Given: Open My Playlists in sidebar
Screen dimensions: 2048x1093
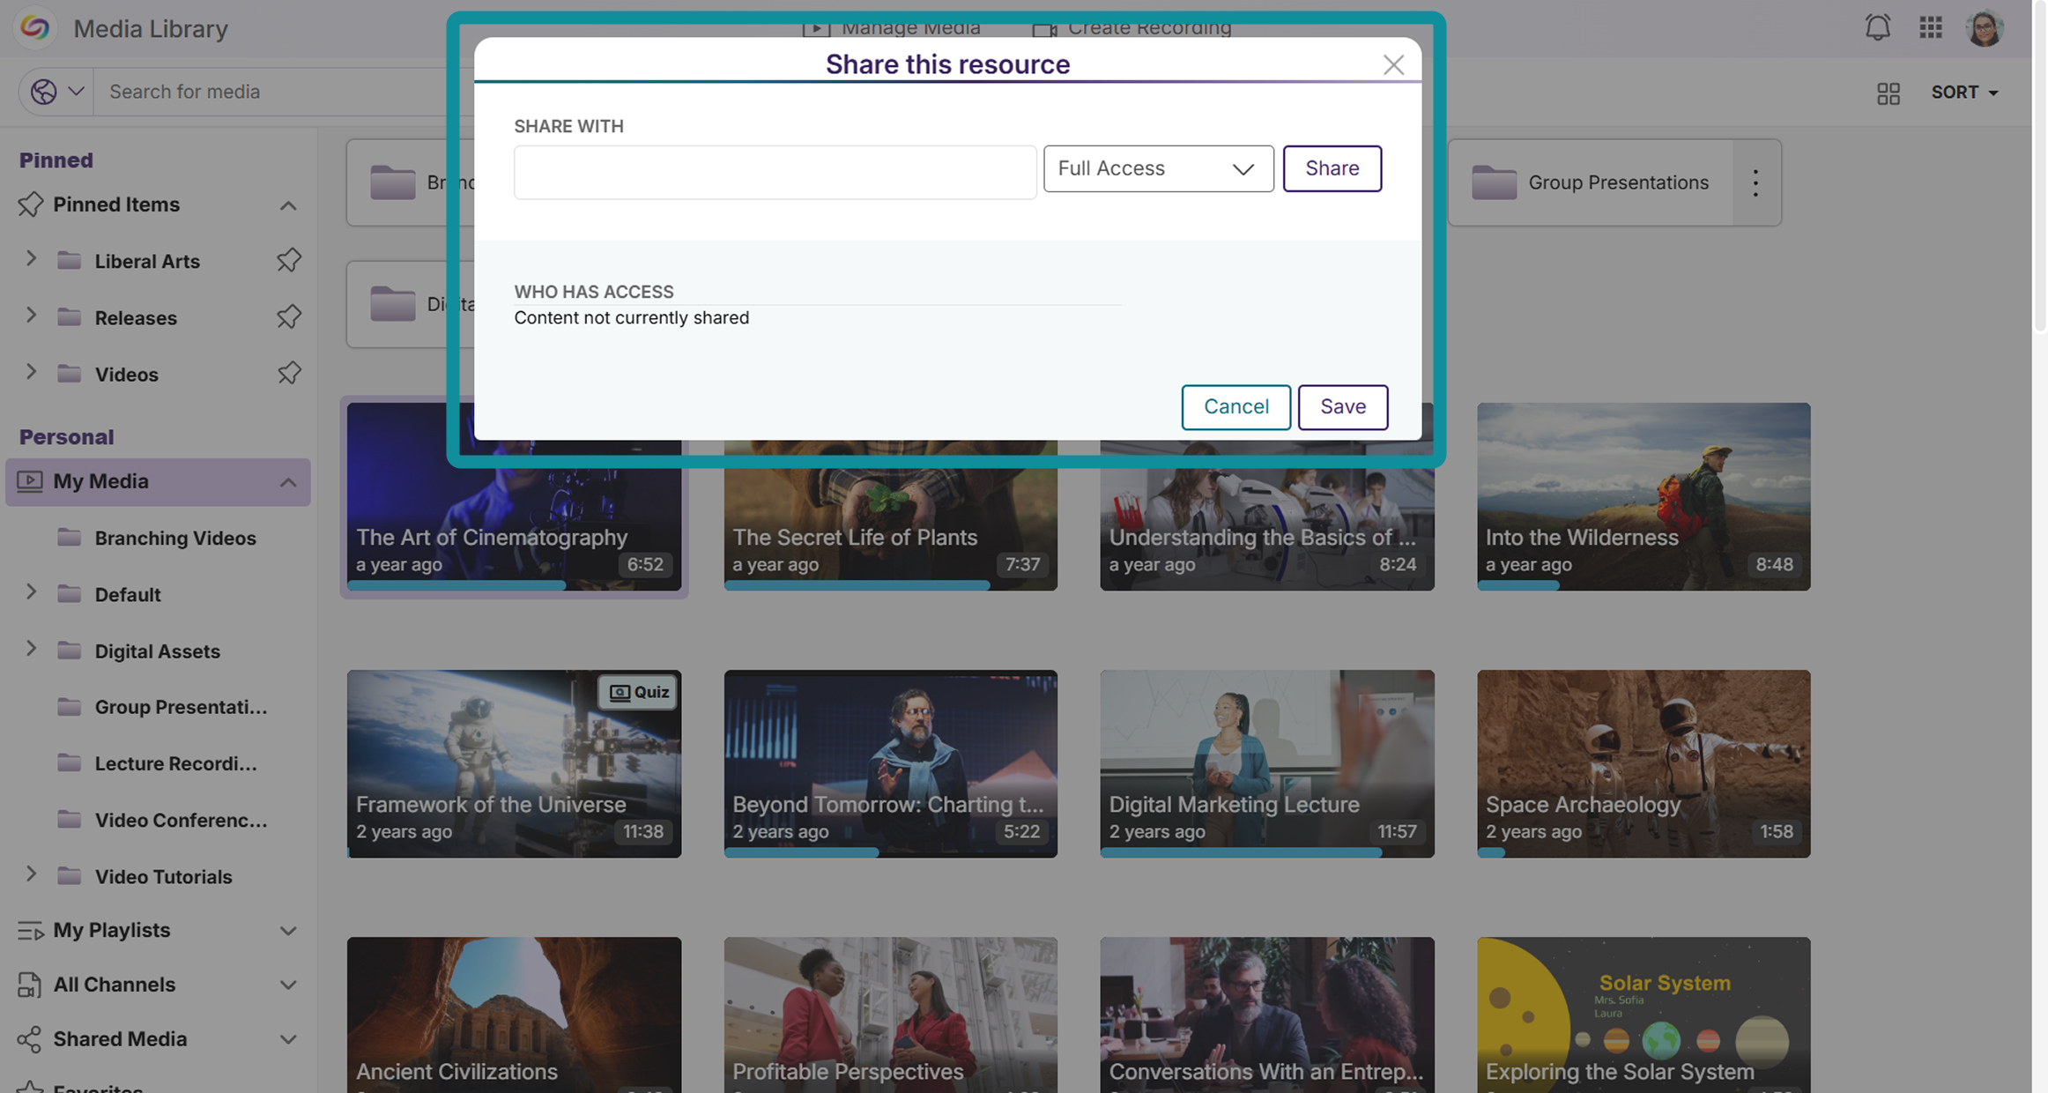Looking at the screenshot, I should point(112,930).
